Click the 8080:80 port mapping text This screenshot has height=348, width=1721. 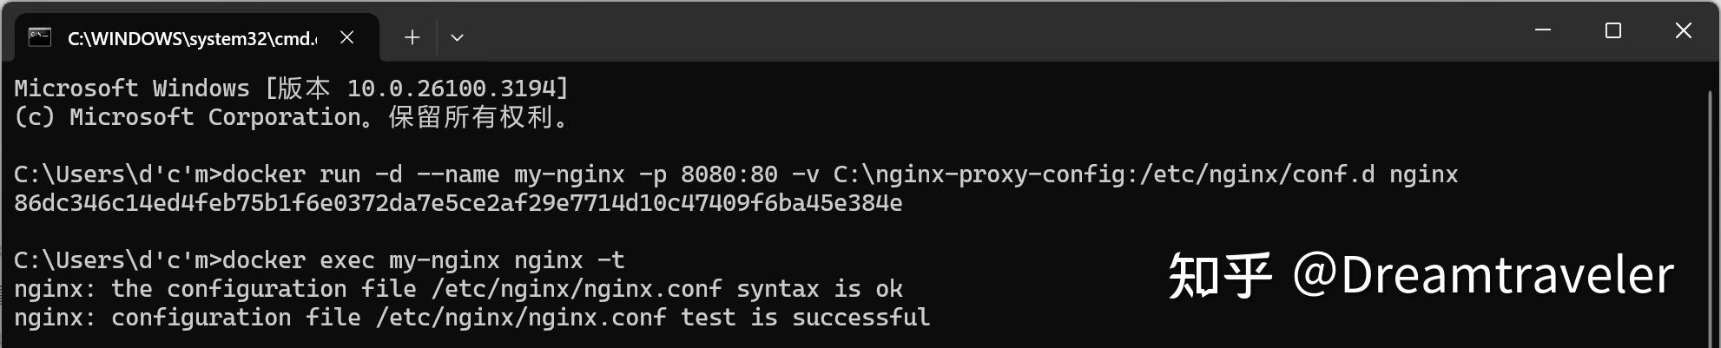pos(729,174)
